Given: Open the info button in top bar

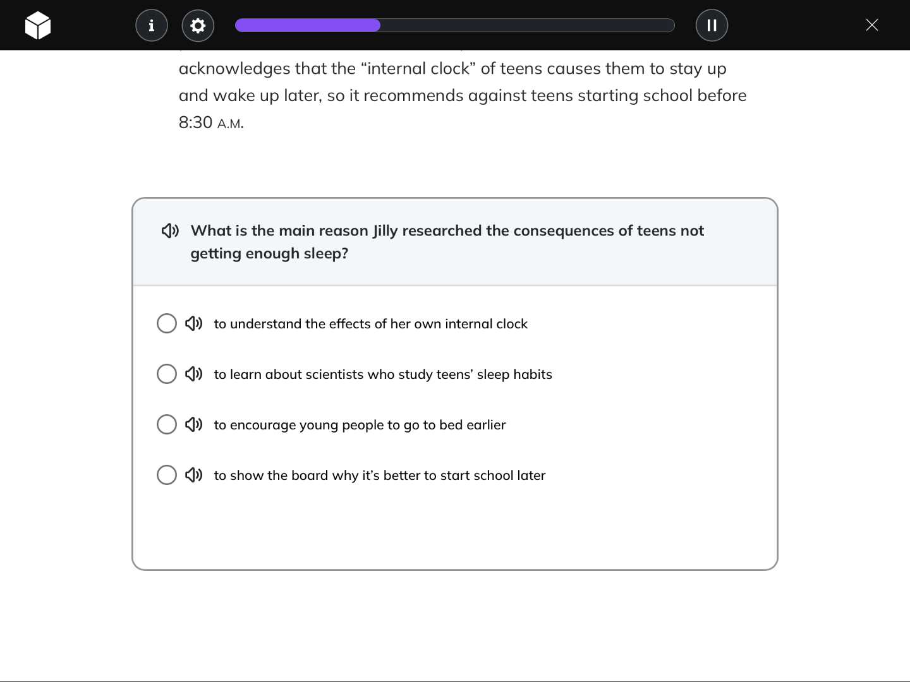Looking at the screenshot, I should tap(152, 25).
